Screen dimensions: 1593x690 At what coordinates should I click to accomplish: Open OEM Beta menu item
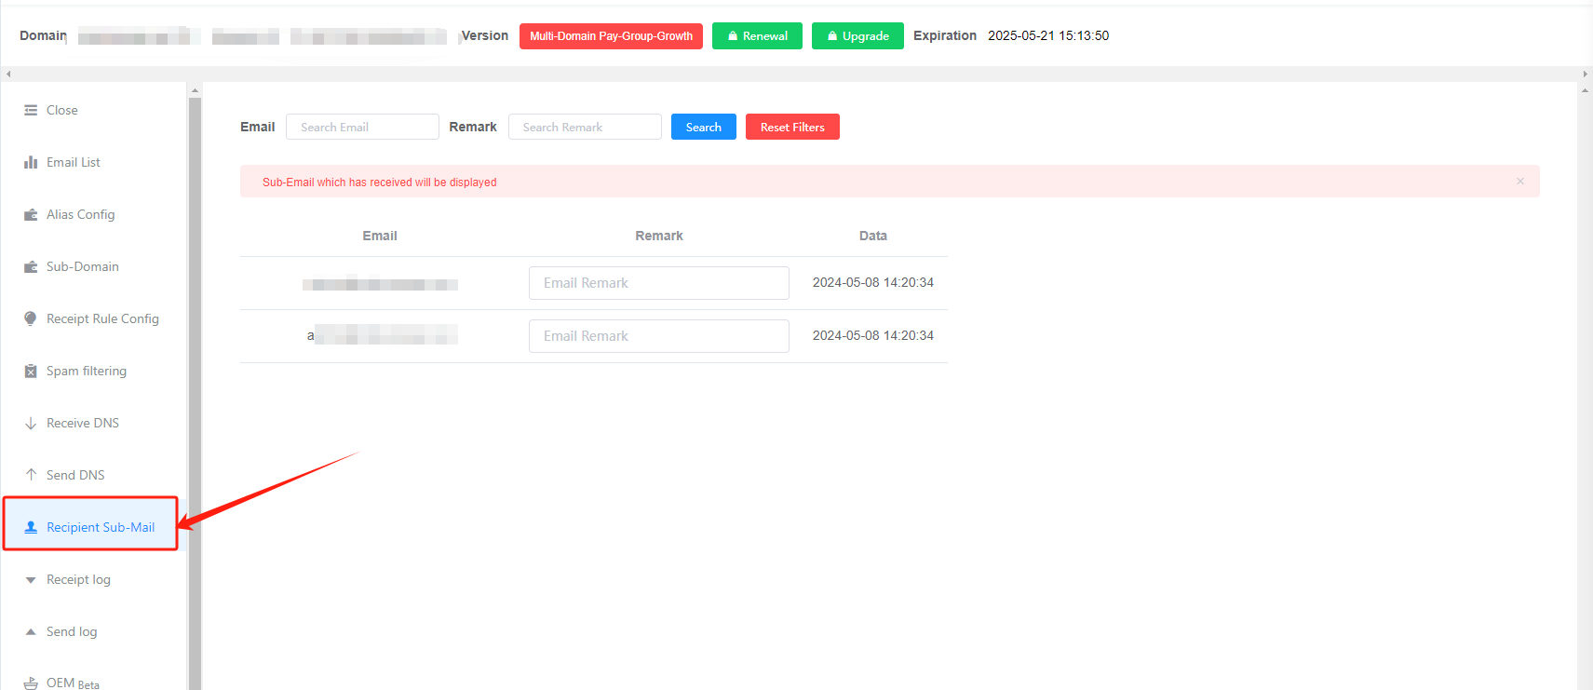click(x=73, y=683)
